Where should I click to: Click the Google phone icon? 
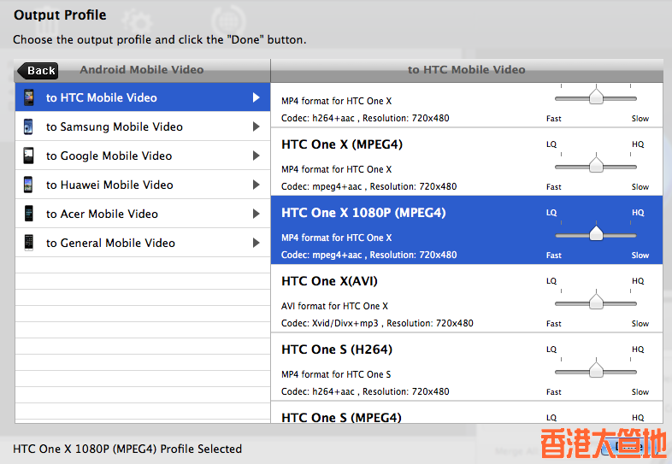[x=29, y=156]
